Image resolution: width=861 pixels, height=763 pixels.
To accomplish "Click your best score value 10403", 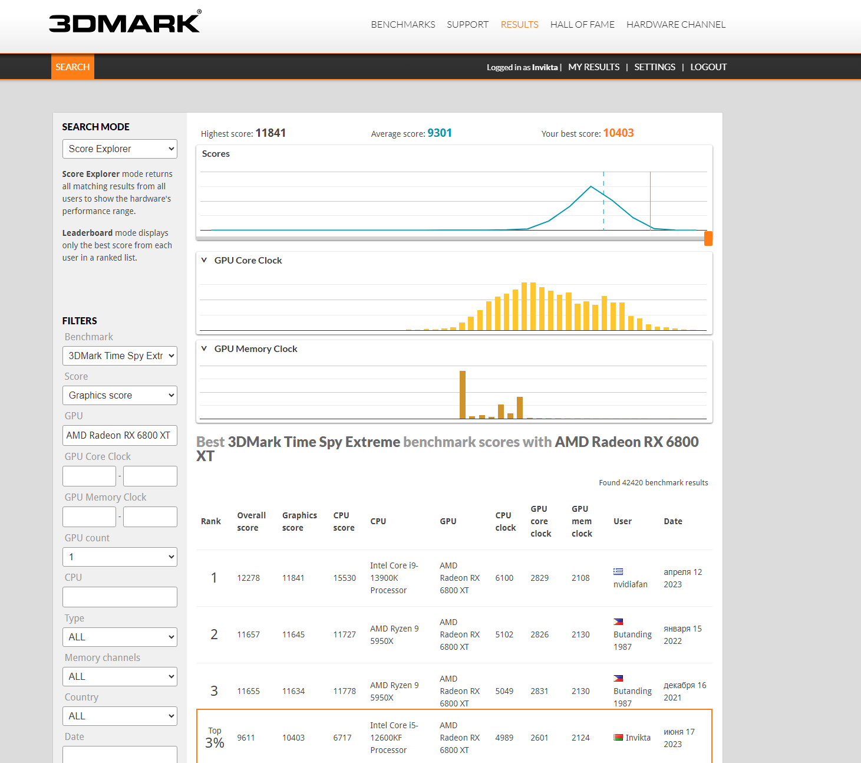I will [x=618, y=133].
